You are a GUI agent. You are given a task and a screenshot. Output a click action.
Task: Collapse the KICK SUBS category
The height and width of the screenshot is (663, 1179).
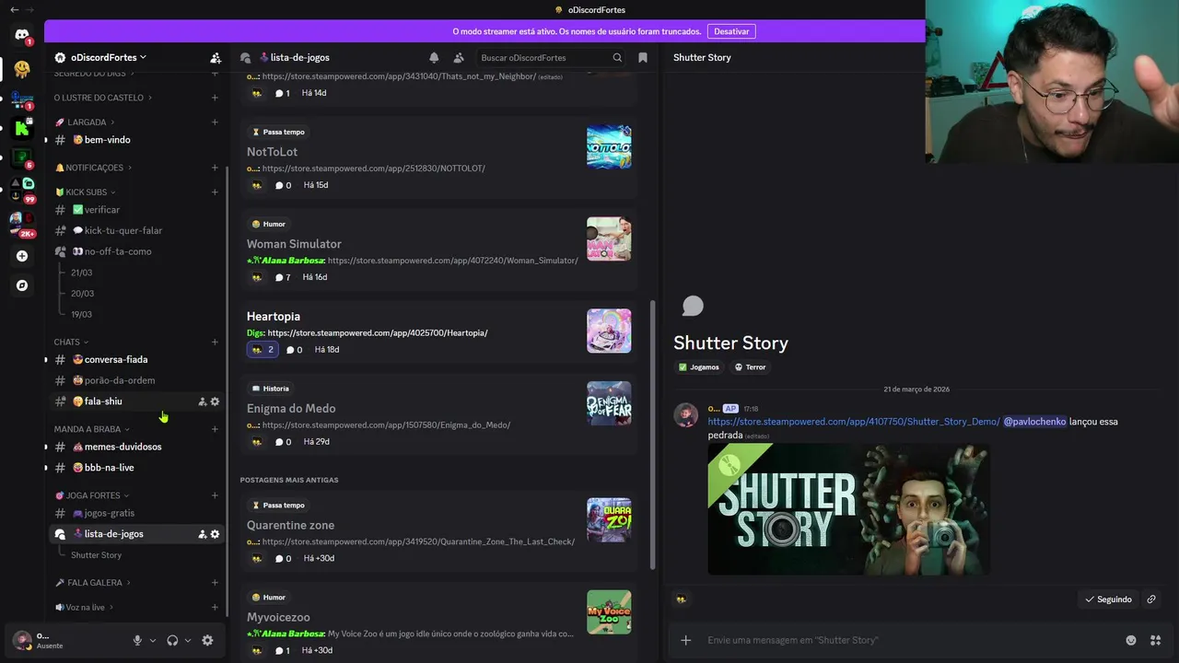pyautogui.click(x=86, y=192)
